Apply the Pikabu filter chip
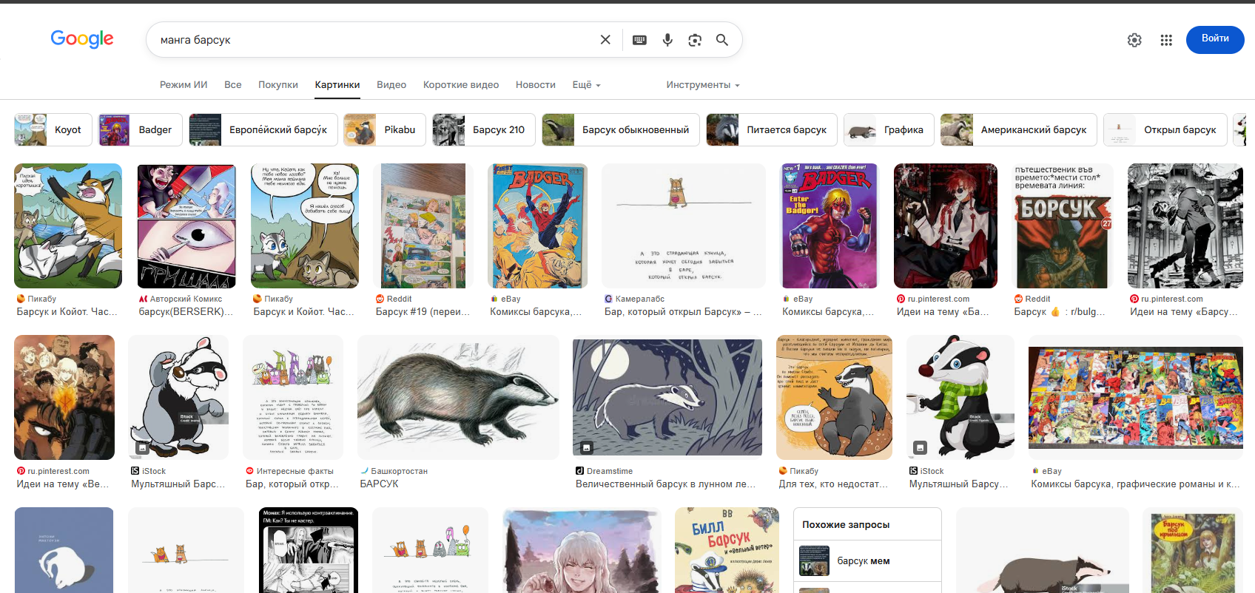The image size is (1255, 593). (385, 130)
